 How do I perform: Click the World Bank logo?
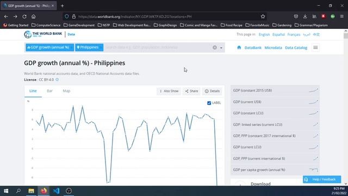pyautogui.click(x=43, y=34)
